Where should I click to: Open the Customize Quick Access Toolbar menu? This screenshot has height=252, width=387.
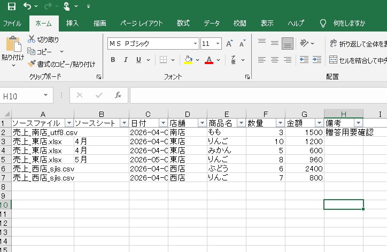(x=88, y=6)
